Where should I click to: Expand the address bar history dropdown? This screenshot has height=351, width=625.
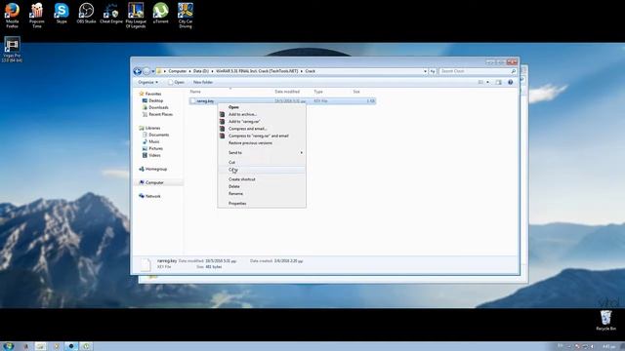click(x=425, y=71)
